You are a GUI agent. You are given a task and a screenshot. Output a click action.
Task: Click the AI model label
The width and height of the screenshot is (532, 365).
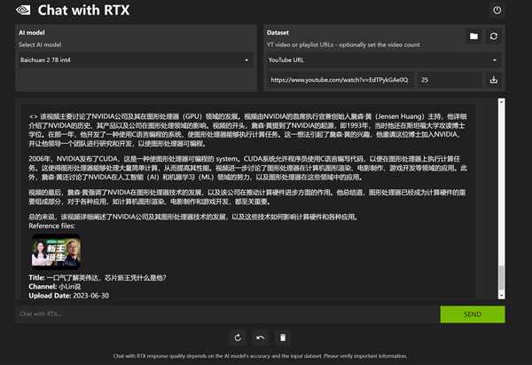point(32,33)
